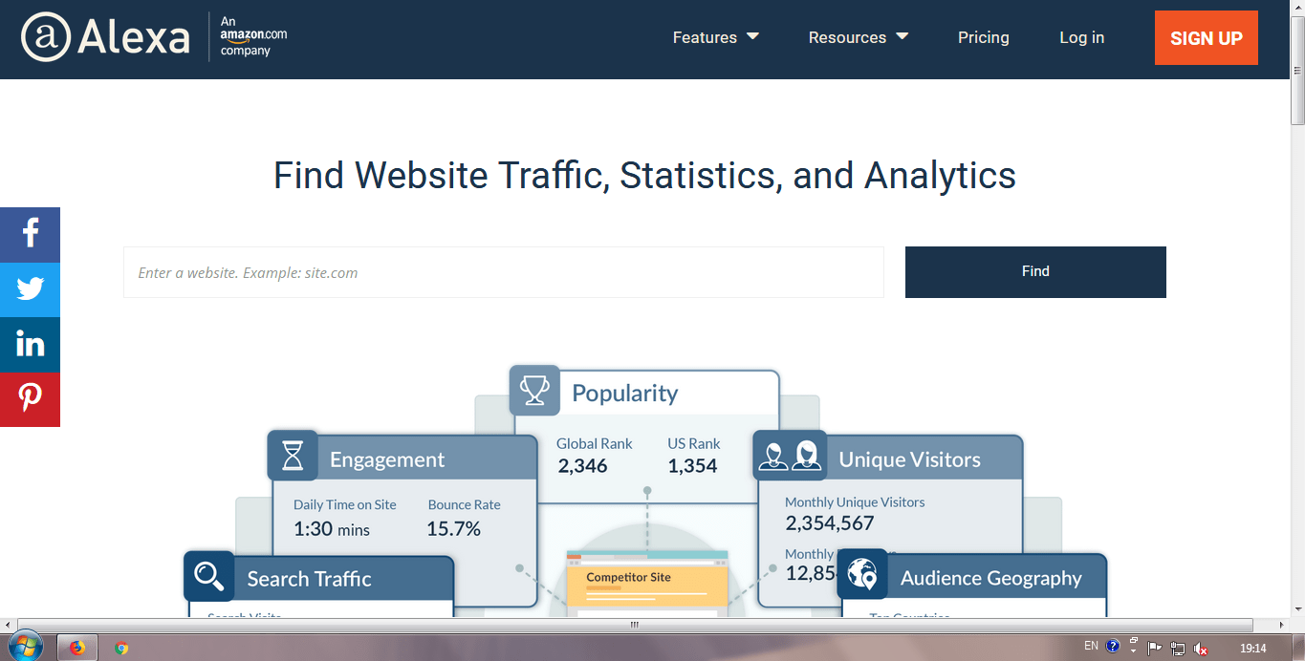This screenshot has width=1305, height=661.
Task: Click the Search Traffic card title
Action: (x=309, y=579)
